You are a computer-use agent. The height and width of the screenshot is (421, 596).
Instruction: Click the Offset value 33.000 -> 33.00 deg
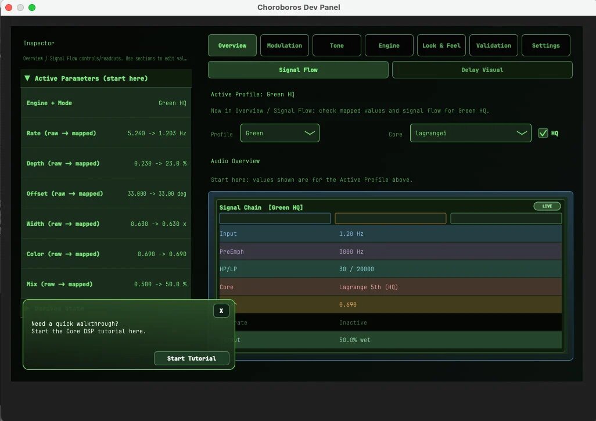[x=157, y=193]
